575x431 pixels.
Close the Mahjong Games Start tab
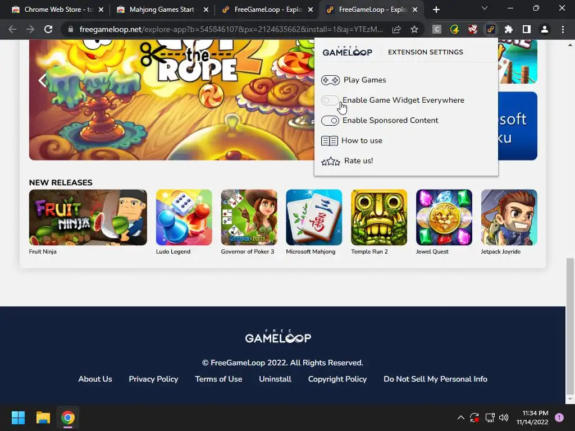coord(206,10)
